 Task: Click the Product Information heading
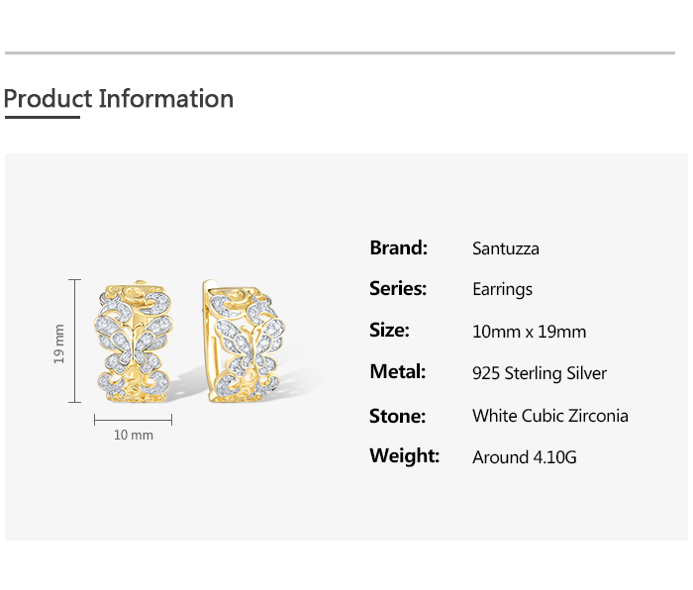click(119, 99)
